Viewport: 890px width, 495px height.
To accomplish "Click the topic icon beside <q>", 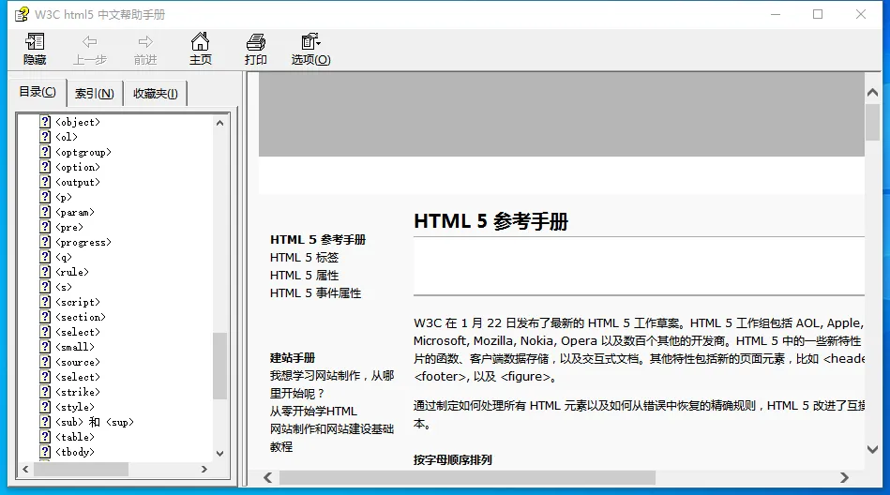I will point(45,257).
